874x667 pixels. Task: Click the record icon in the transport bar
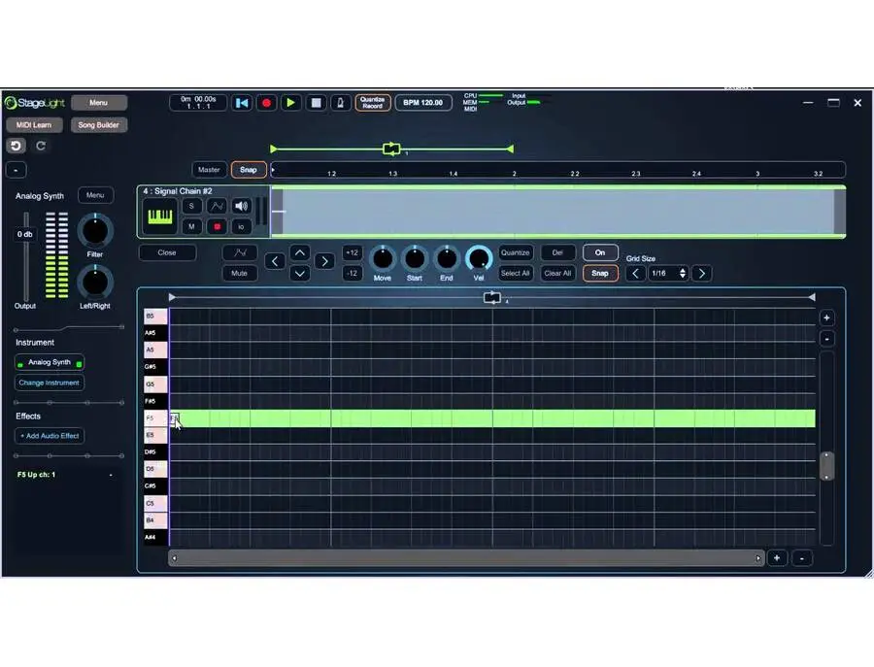pyautogui.click(x=266, y=102)
